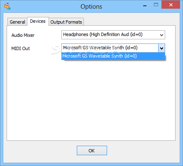
Task: Open the Audio Mixer dropdown
Action: coord(113,35)
